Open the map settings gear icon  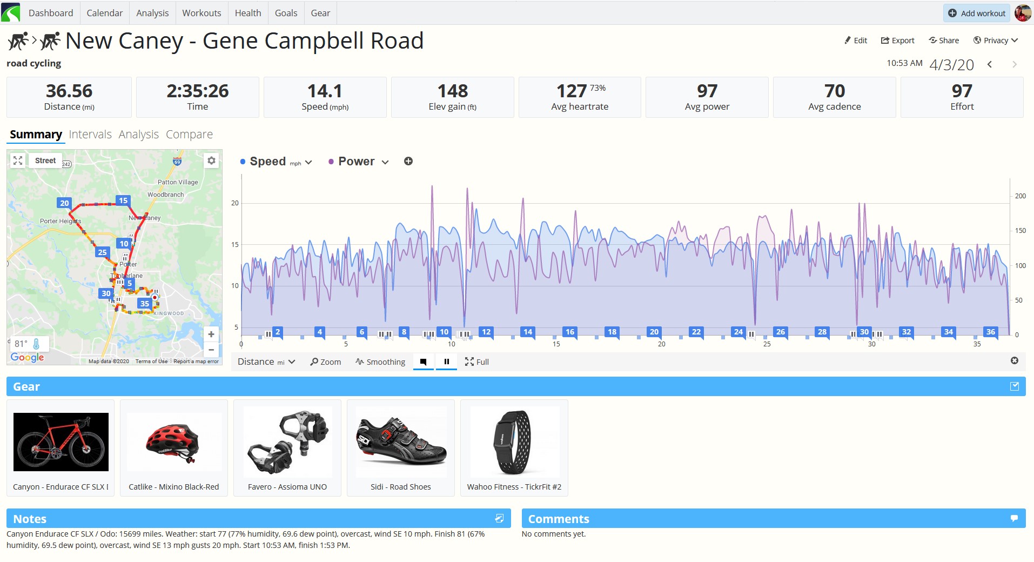pyautogui.click(x=211, y=160)
